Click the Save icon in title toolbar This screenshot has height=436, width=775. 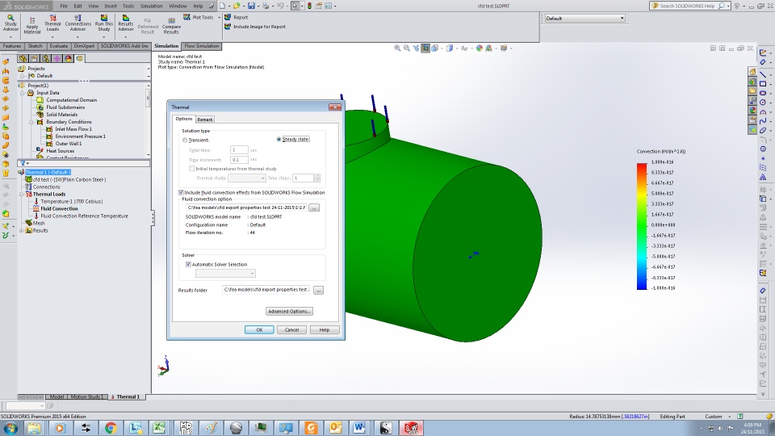[x=251, y=6]
